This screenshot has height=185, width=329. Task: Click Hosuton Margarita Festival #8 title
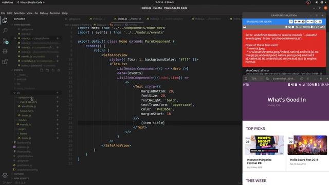tap(259, 161)
